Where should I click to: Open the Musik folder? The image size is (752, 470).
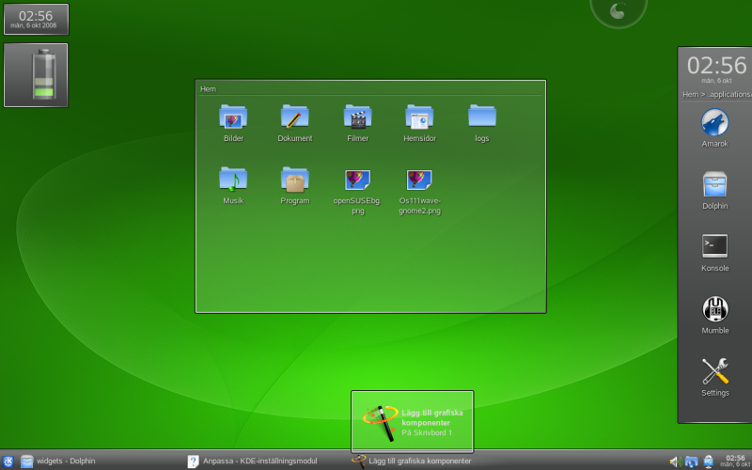[x=233, y=185]
